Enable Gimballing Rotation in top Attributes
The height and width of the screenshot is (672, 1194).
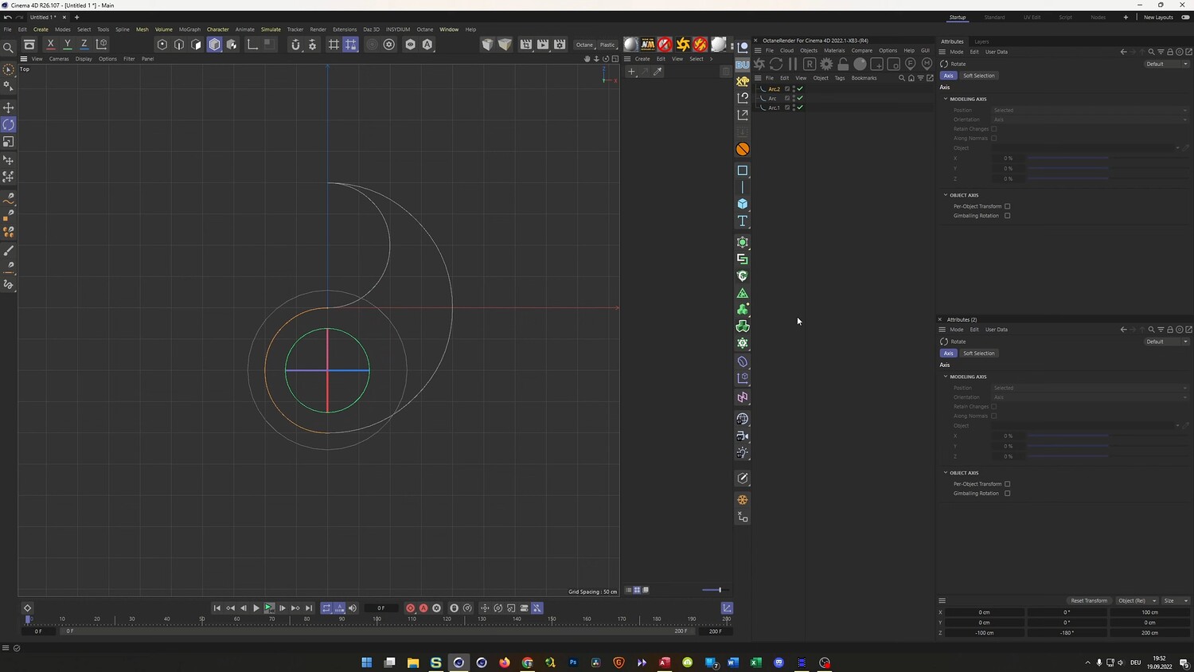pos(1007,216)
